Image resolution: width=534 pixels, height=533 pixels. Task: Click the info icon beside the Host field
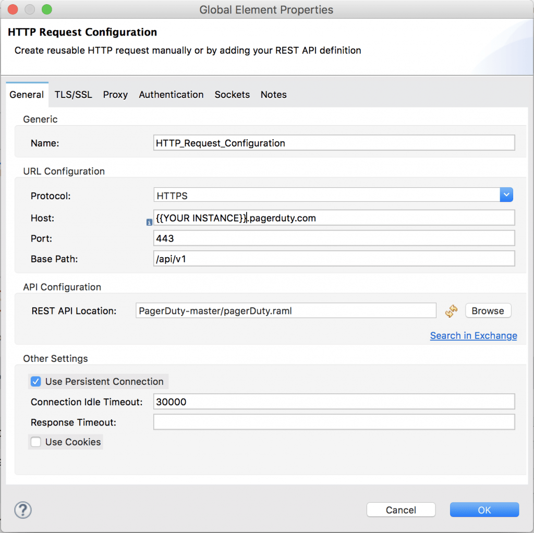point(149,222)
